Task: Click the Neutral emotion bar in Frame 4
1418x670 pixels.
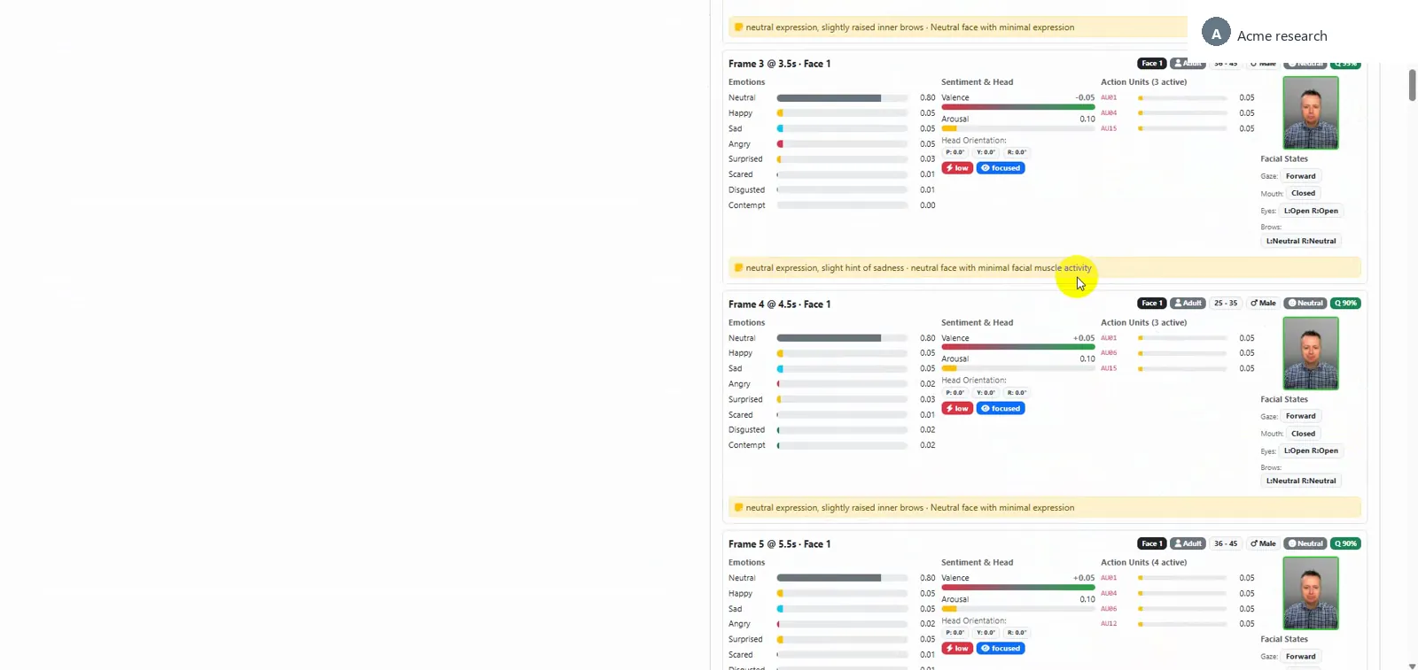Action: click(843, 338)
